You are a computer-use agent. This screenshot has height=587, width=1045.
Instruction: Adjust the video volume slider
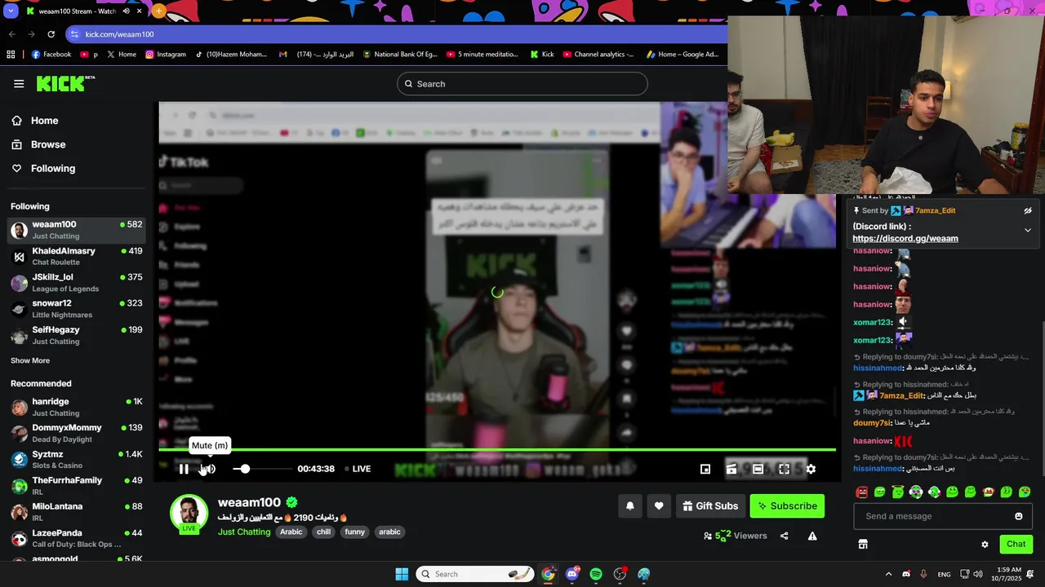(x=262, y=469)
